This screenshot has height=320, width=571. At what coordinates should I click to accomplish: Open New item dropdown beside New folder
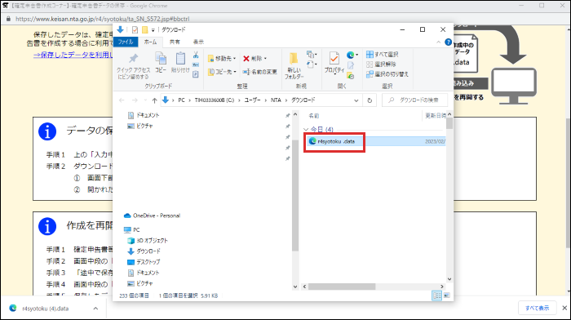pyautogui.click(x=312, y=55)
